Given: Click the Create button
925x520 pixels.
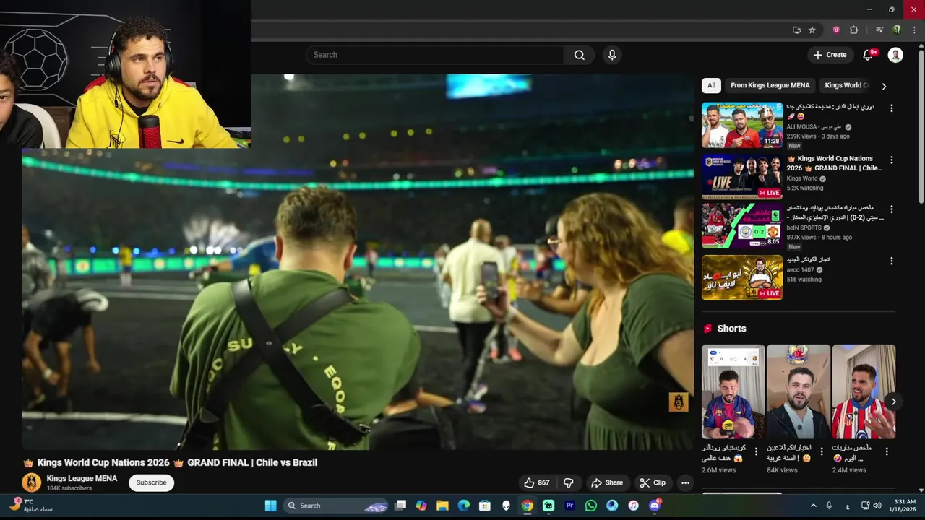Looking at the screenshot, I should pyautogui.click(x=830, y=55).
